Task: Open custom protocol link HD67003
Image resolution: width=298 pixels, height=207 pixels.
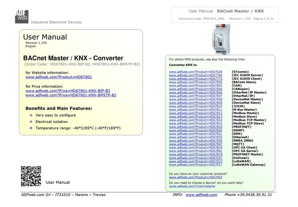Action: point(195,177)
